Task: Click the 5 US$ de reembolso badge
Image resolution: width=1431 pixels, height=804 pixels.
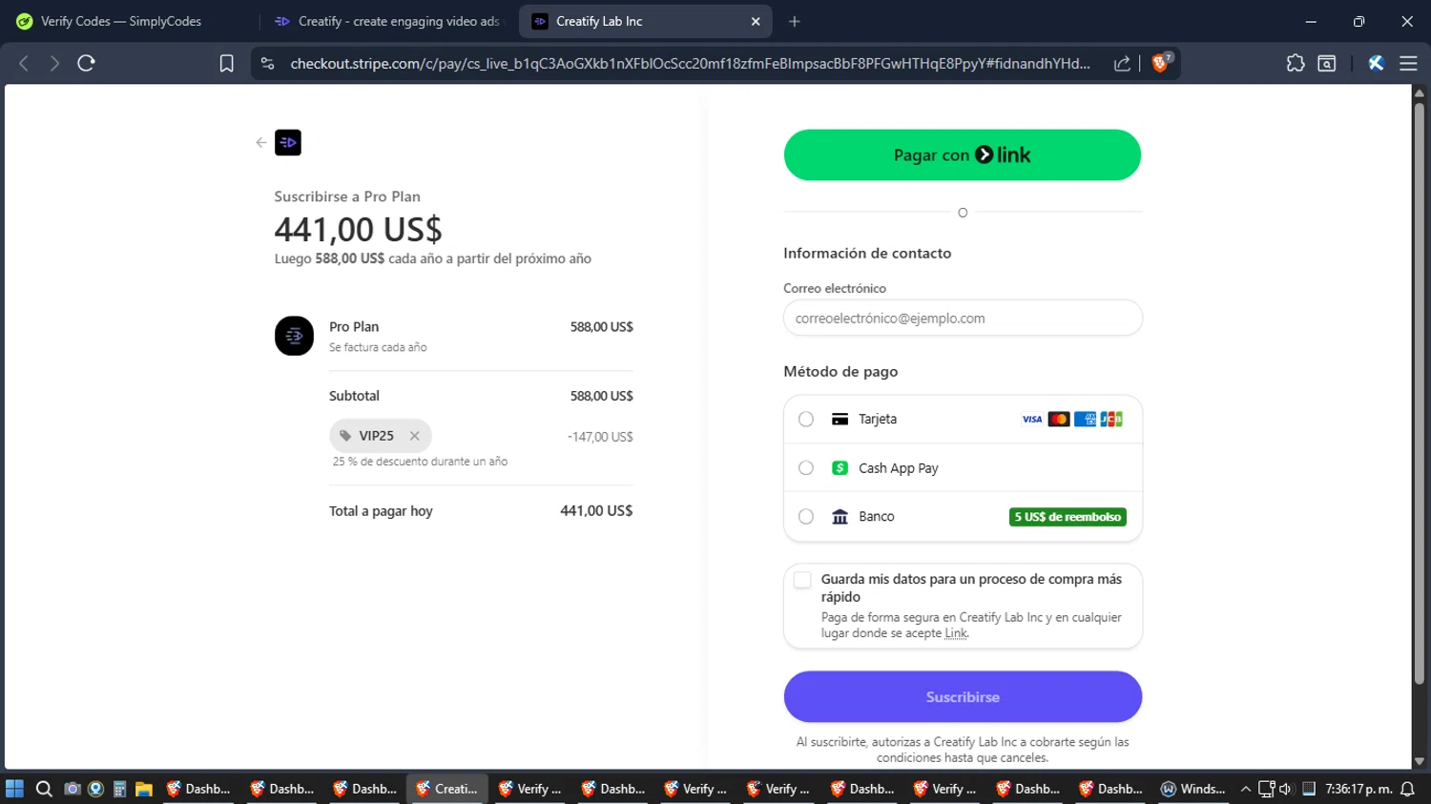Action: (x=1068, y=517)
